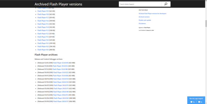207x104 pixels.
Task: Open the Flash Player 11.7 link
Action: pos(43,18)
